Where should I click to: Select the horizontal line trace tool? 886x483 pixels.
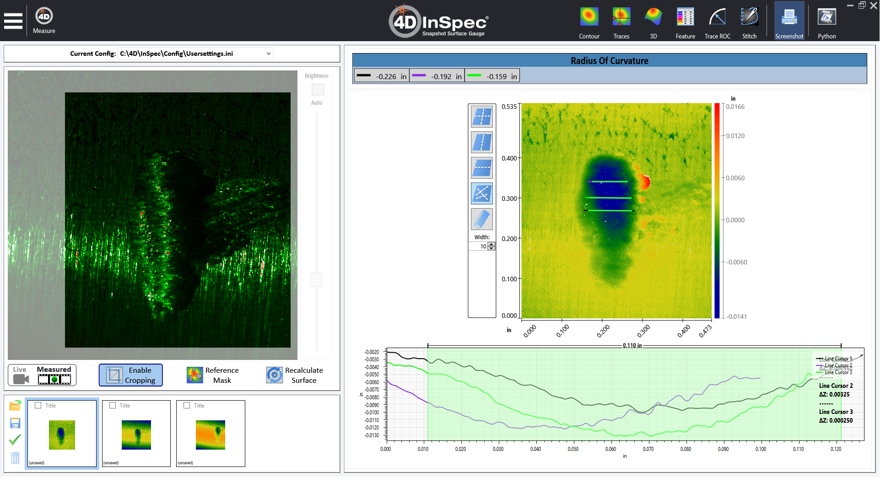click(x=482, y=168)
